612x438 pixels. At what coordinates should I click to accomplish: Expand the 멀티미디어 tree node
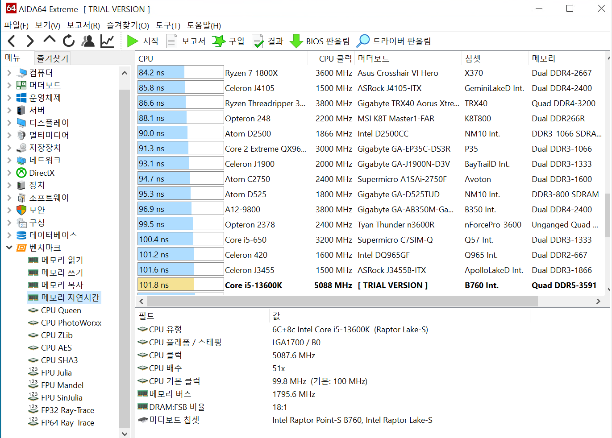point(9,135)
